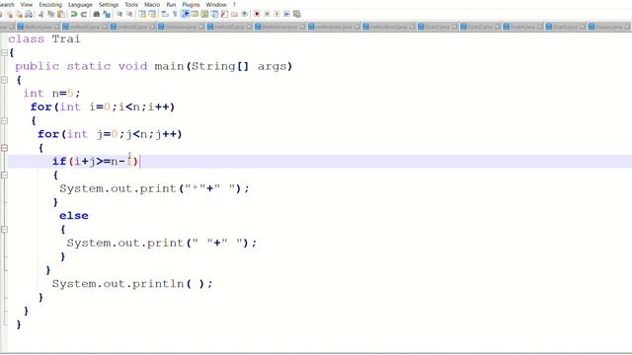Open the Language menu
Viewport: 632px width, 355px height.
(x=80, y=4)
